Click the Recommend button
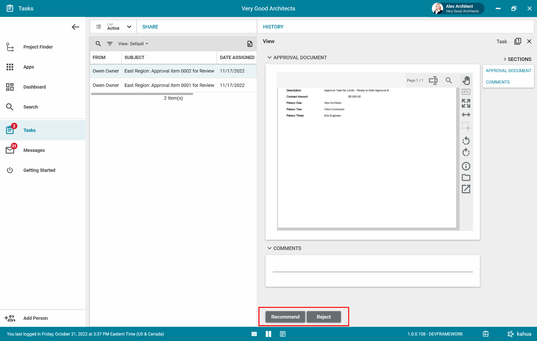 285,317
